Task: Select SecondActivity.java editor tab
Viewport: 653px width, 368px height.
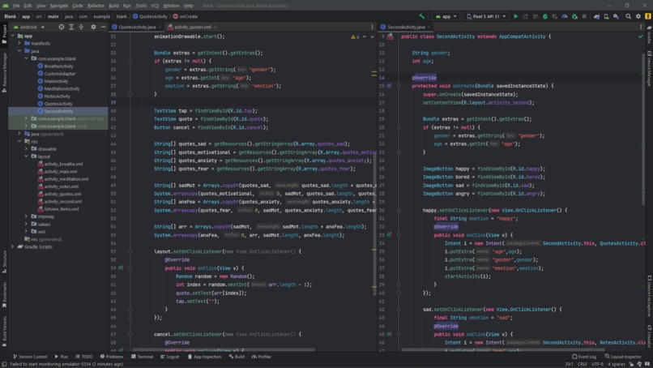Action: (406, 27)
